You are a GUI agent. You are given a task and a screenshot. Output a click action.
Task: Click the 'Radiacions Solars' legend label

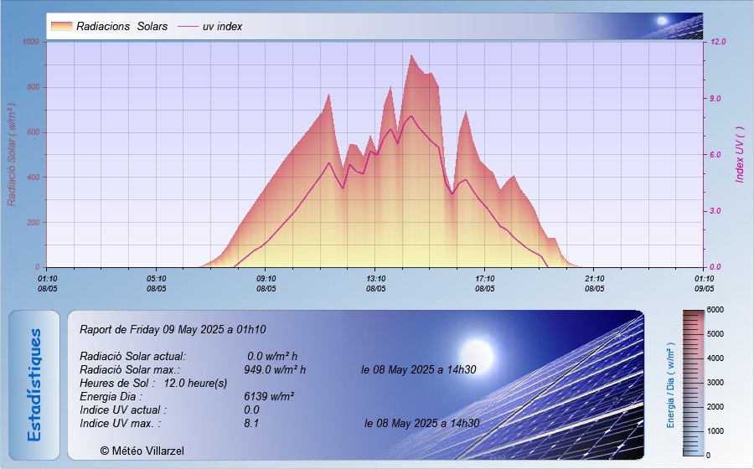tap(122, 27)
